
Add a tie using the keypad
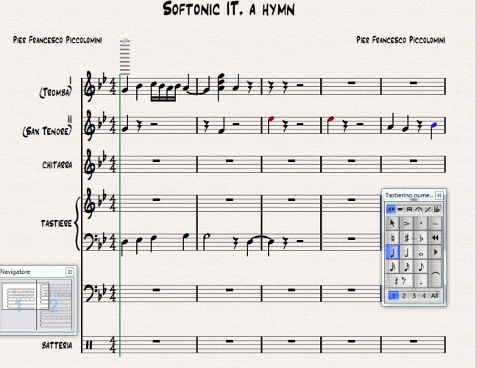point(435,274)
